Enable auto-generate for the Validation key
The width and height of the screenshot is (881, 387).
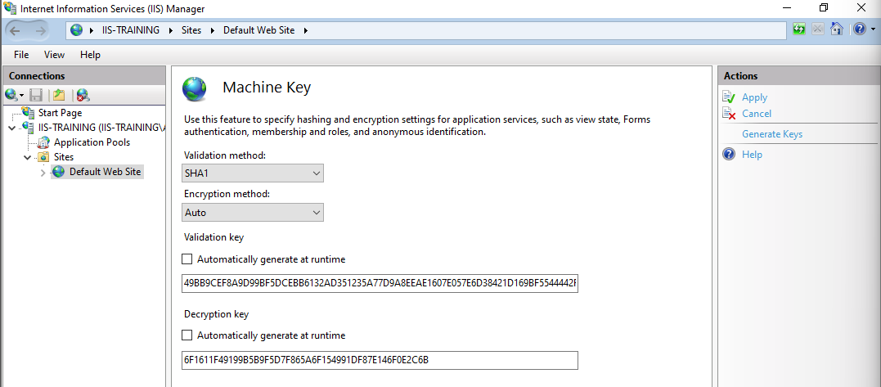point(187,259)
